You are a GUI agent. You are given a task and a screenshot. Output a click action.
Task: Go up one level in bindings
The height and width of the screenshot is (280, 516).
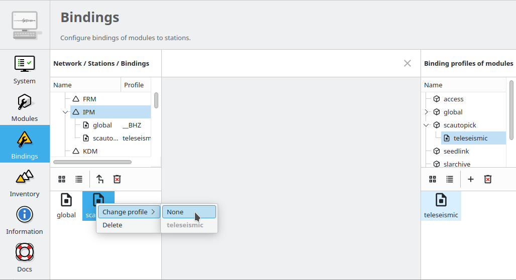[x=100, y=179]
